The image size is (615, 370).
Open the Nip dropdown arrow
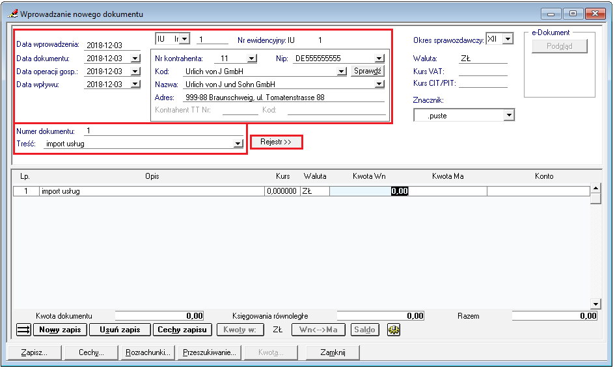pos(379,59)
